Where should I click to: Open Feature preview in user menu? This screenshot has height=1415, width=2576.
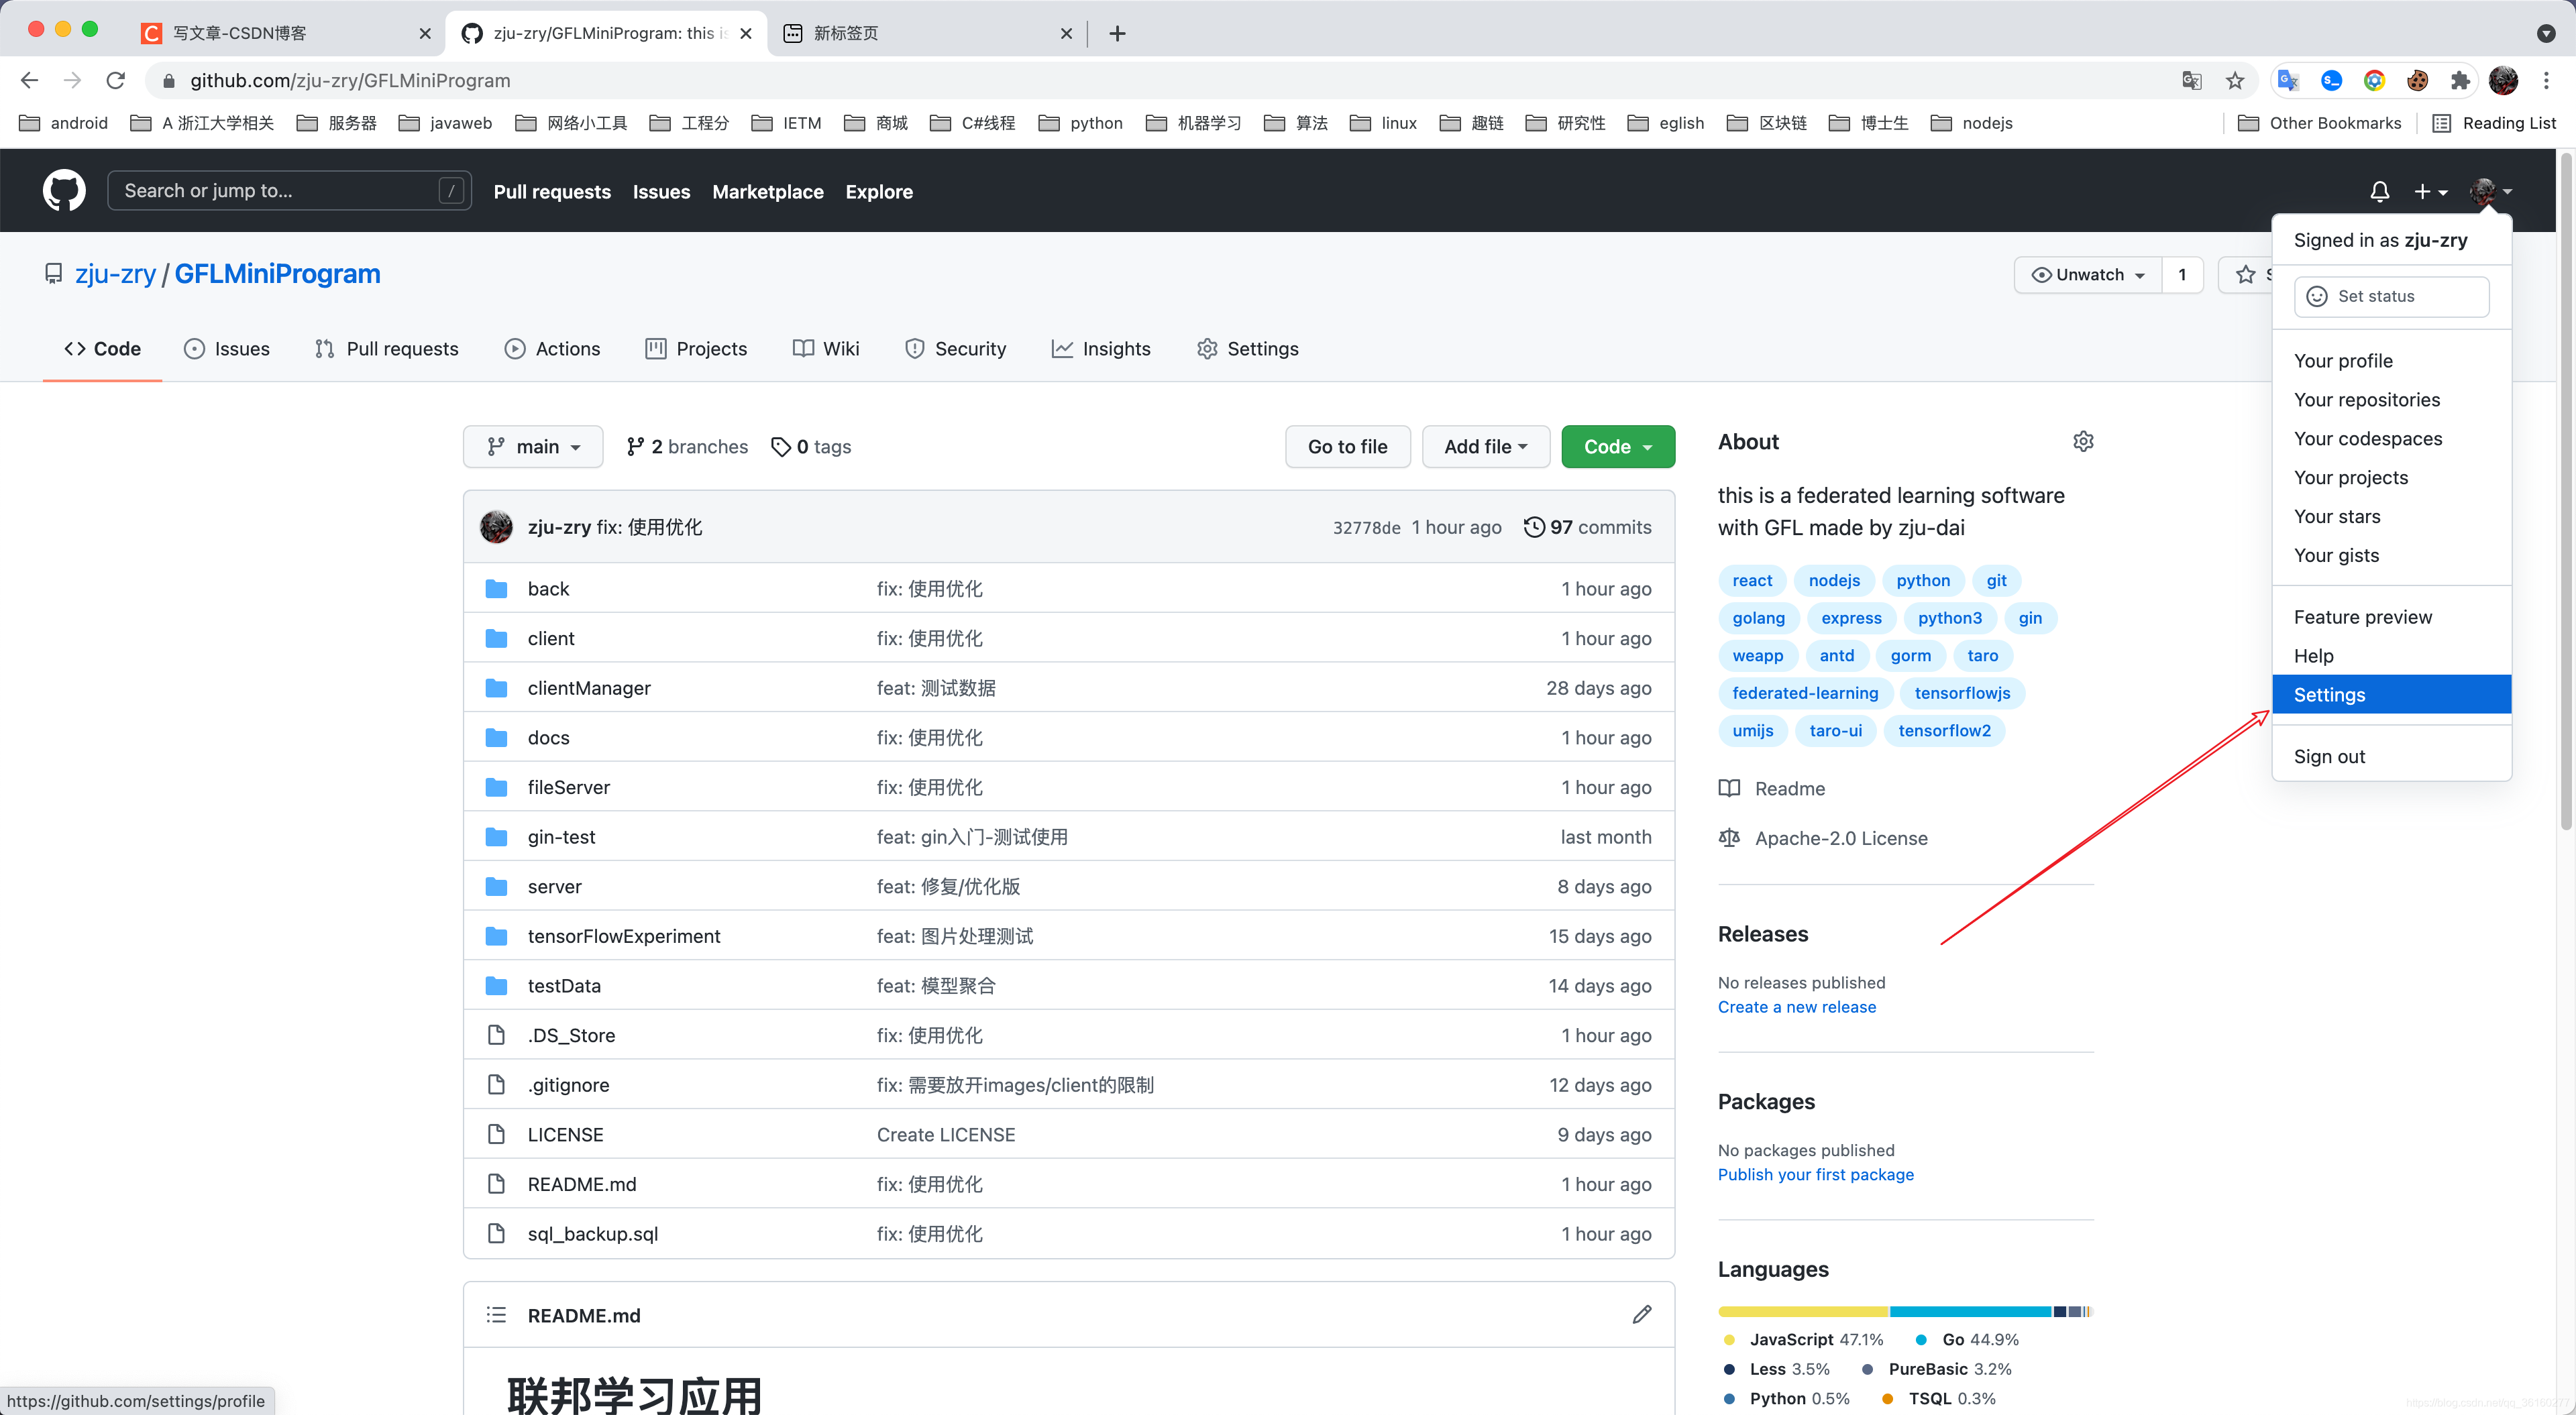click(2392, 617)
